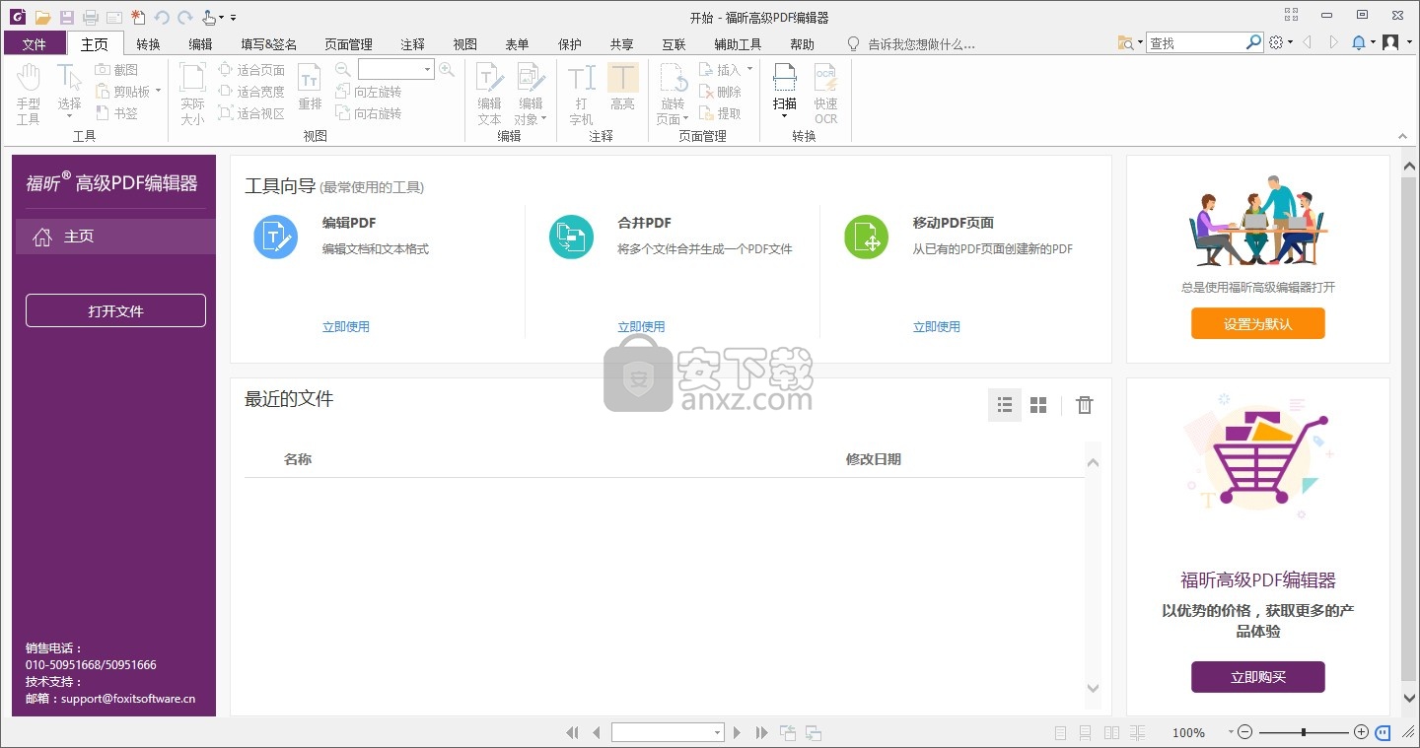This screenshot has height=748, width=1420.
Task: Click Extract pages (提取) icon
Action: tap(720, 113)
